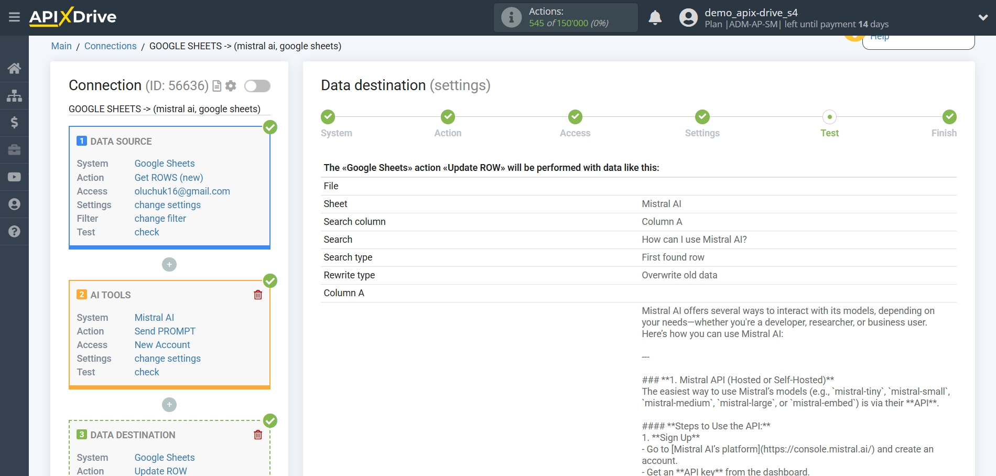
Task: Open the Help question mark icon
Action: pos(14,231)
